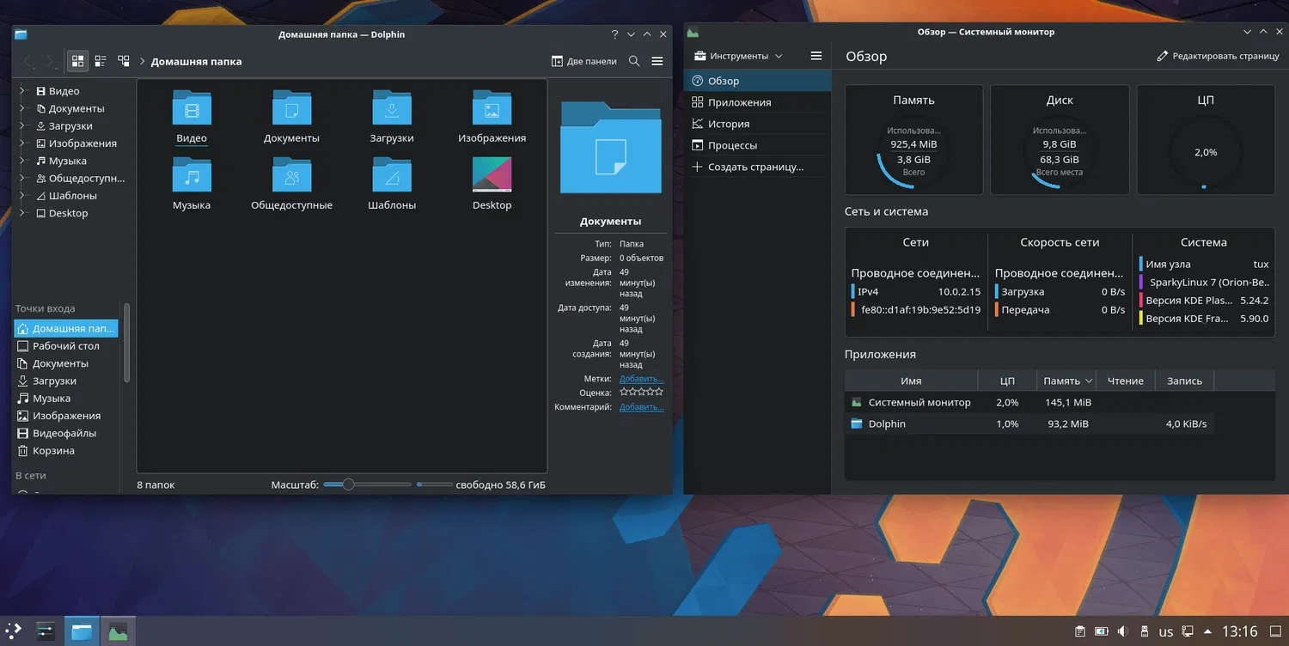Click Добавить... next to Комментарий

click(x=641, y=407)
